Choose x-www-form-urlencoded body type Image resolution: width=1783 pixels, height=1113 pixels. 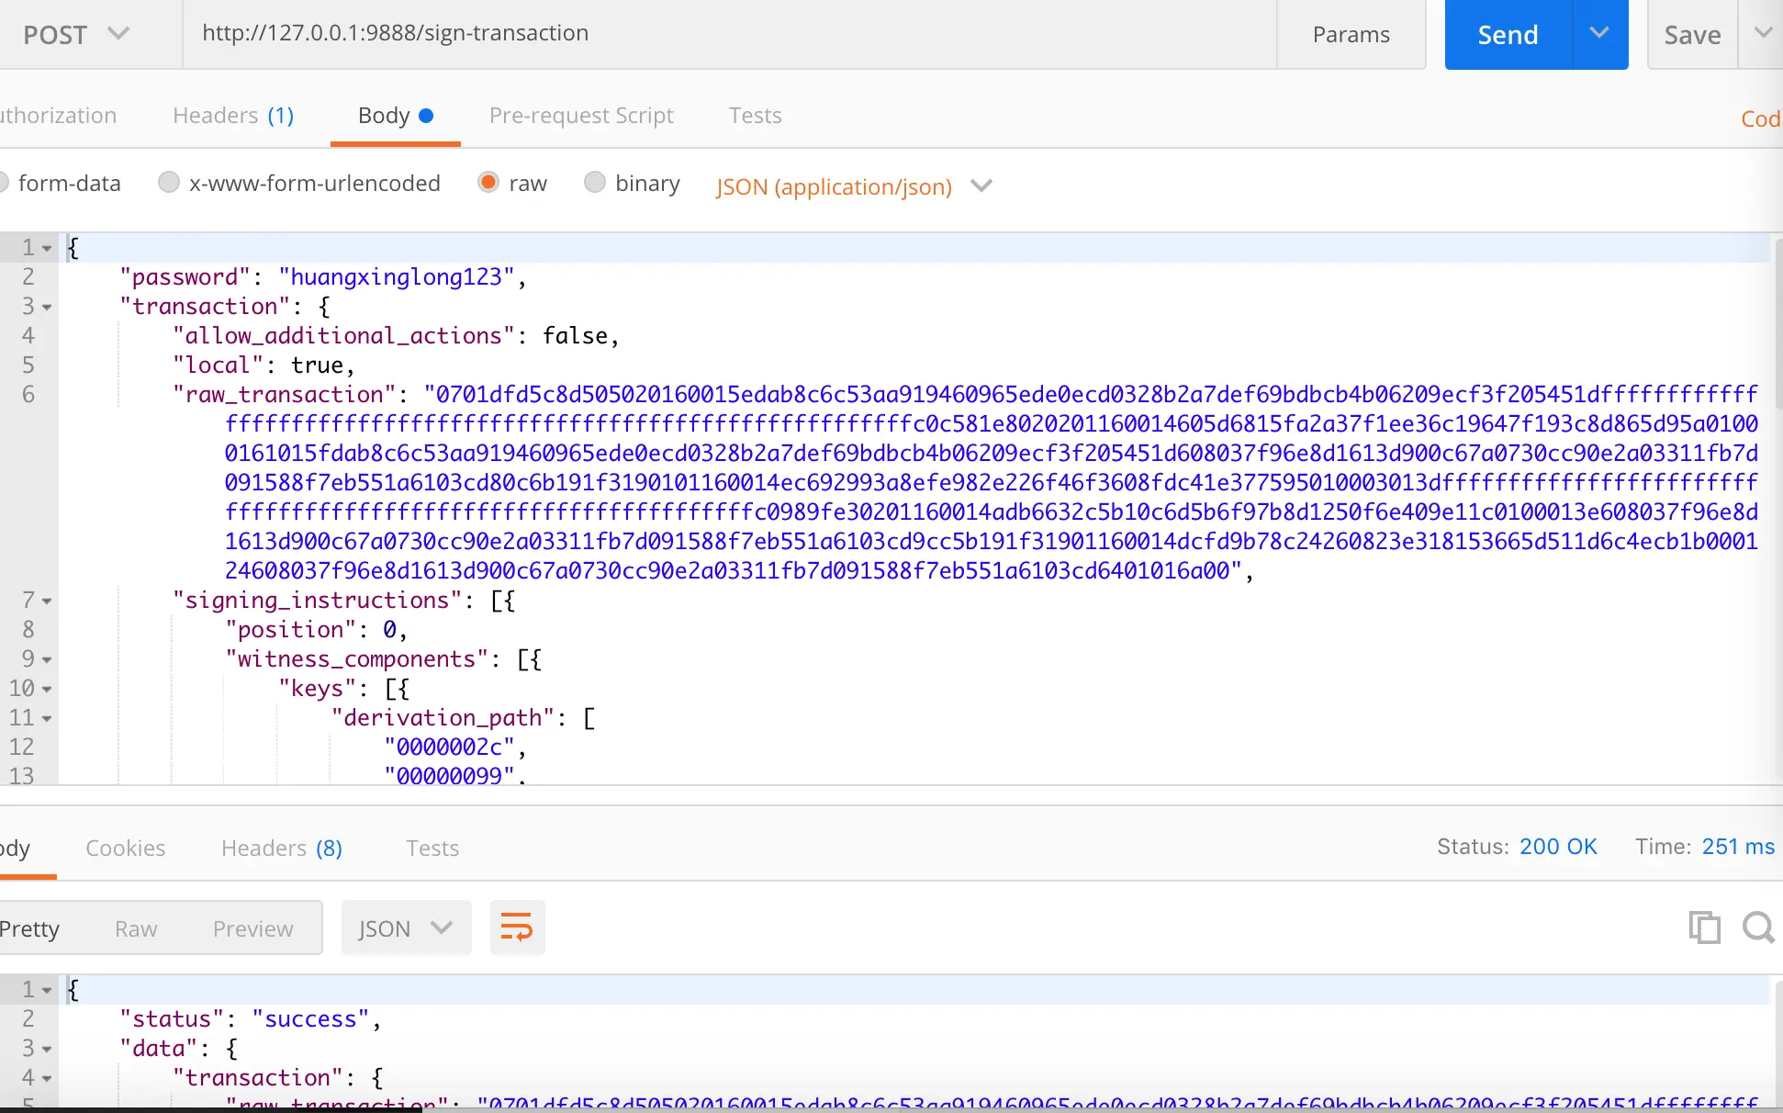(169, 183)
